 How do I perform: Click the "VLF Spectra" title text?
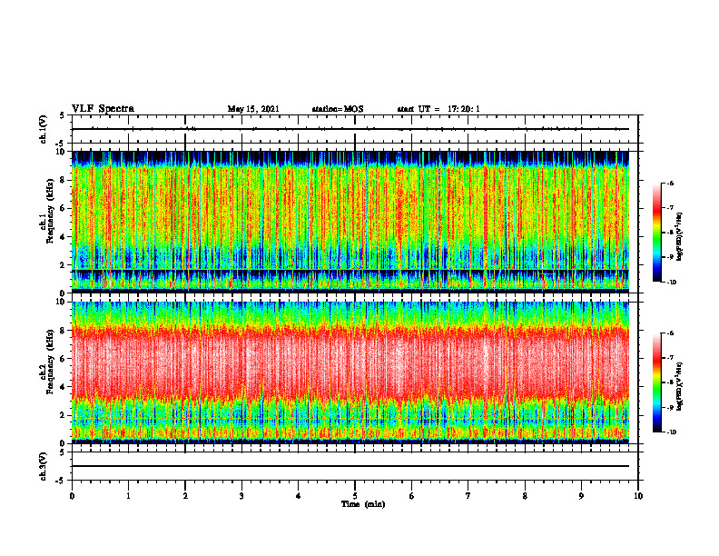pos(103,109)
